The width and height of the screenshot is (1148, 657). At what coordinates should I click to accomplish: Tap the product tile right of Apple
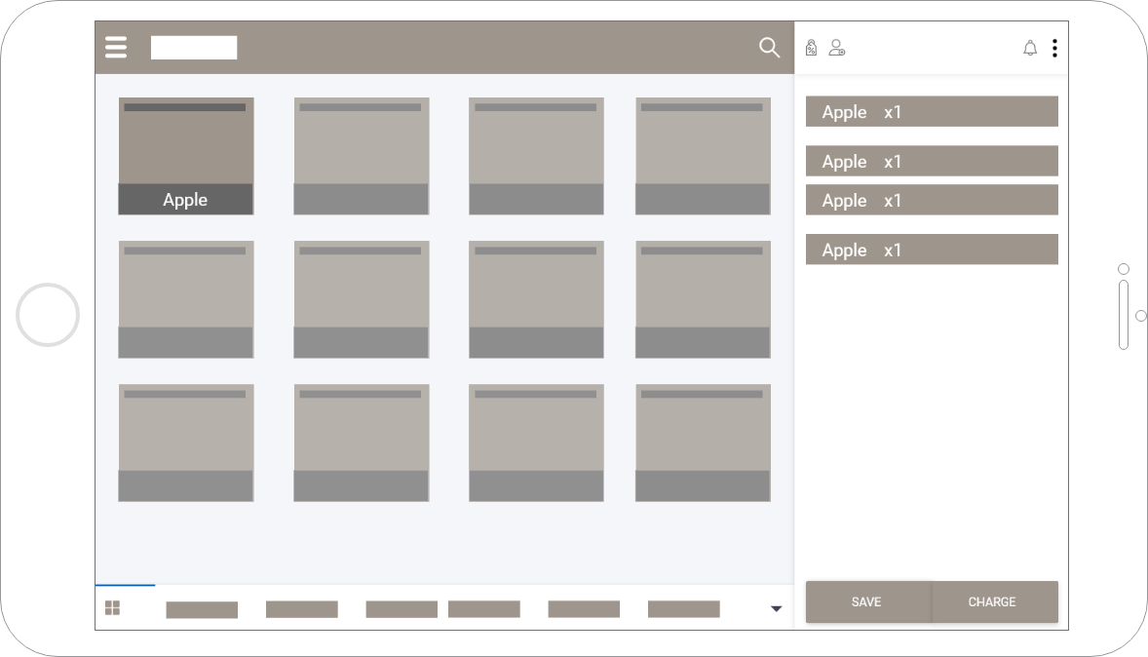(x=362, y=156)
